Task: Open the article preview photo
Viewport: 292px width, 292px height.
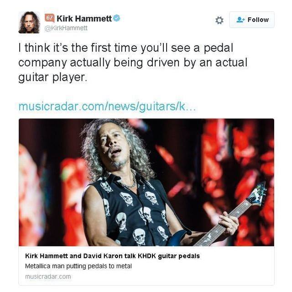Action: pos(146,182)
